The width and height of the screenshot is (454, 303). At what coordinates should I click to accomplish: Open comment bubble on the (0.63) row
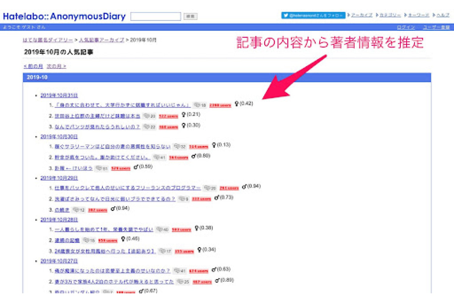(180, 271)
